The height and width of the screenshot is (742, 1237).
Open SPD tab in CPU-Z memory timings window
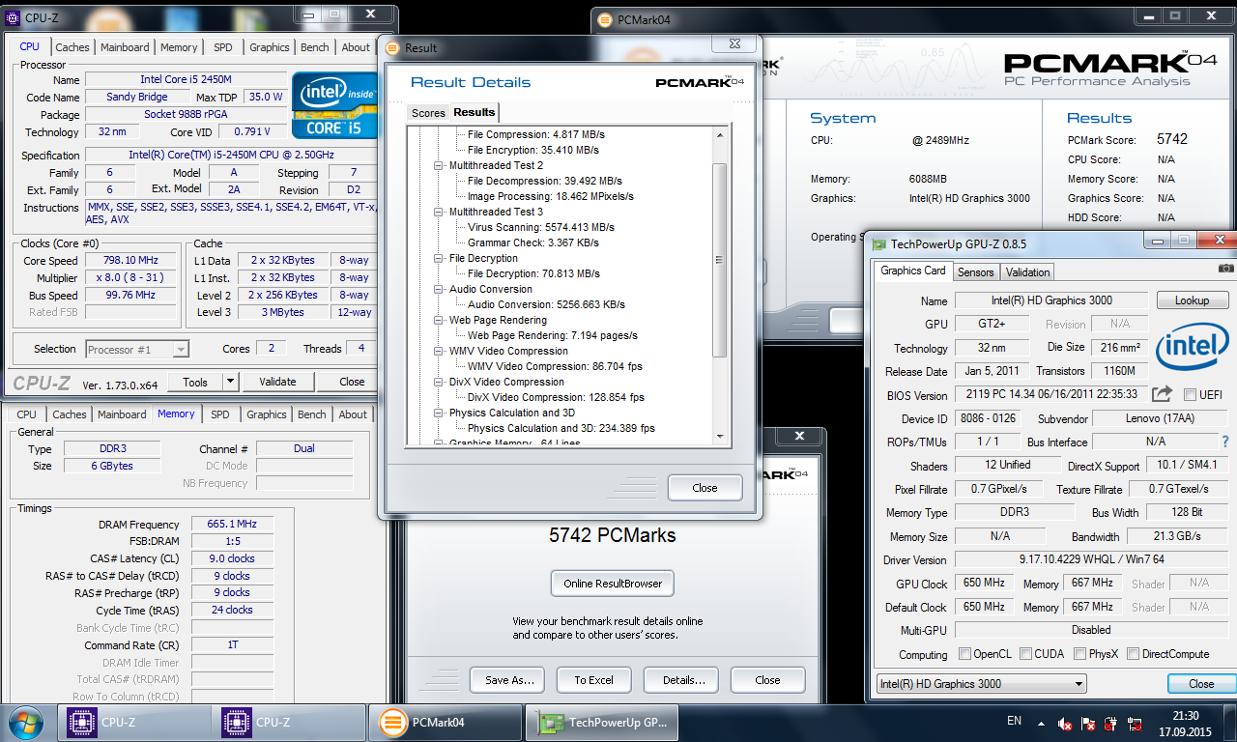[220, 414]
